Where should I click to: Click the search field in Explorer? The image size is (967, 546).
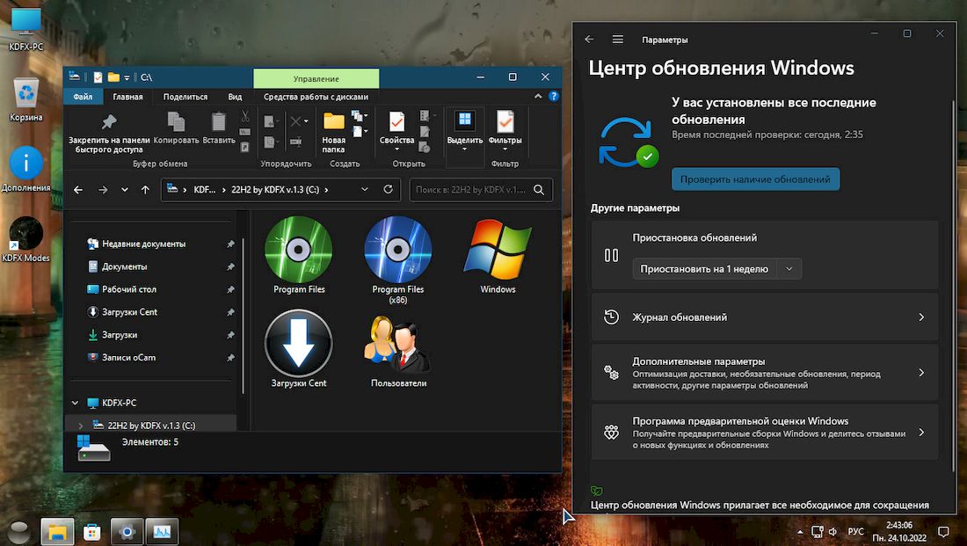(469, 189)
